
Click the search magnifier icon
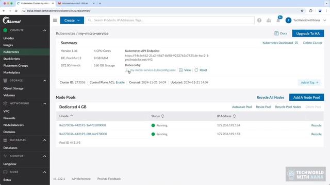(90, 20)
